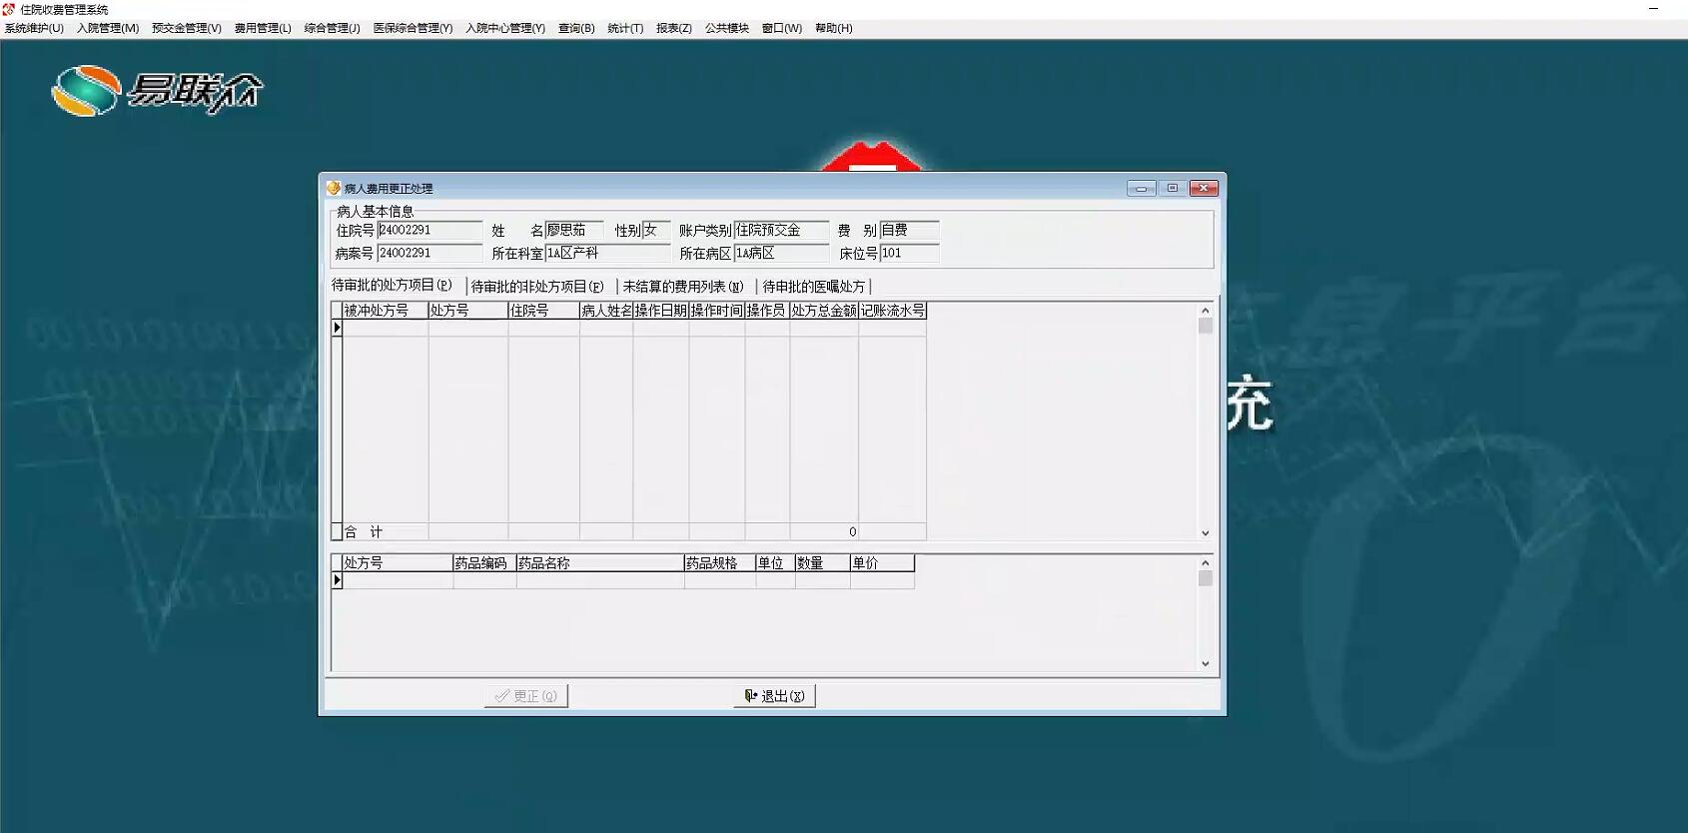Switch to 待审批的处方项目 tab

[392, 286]
